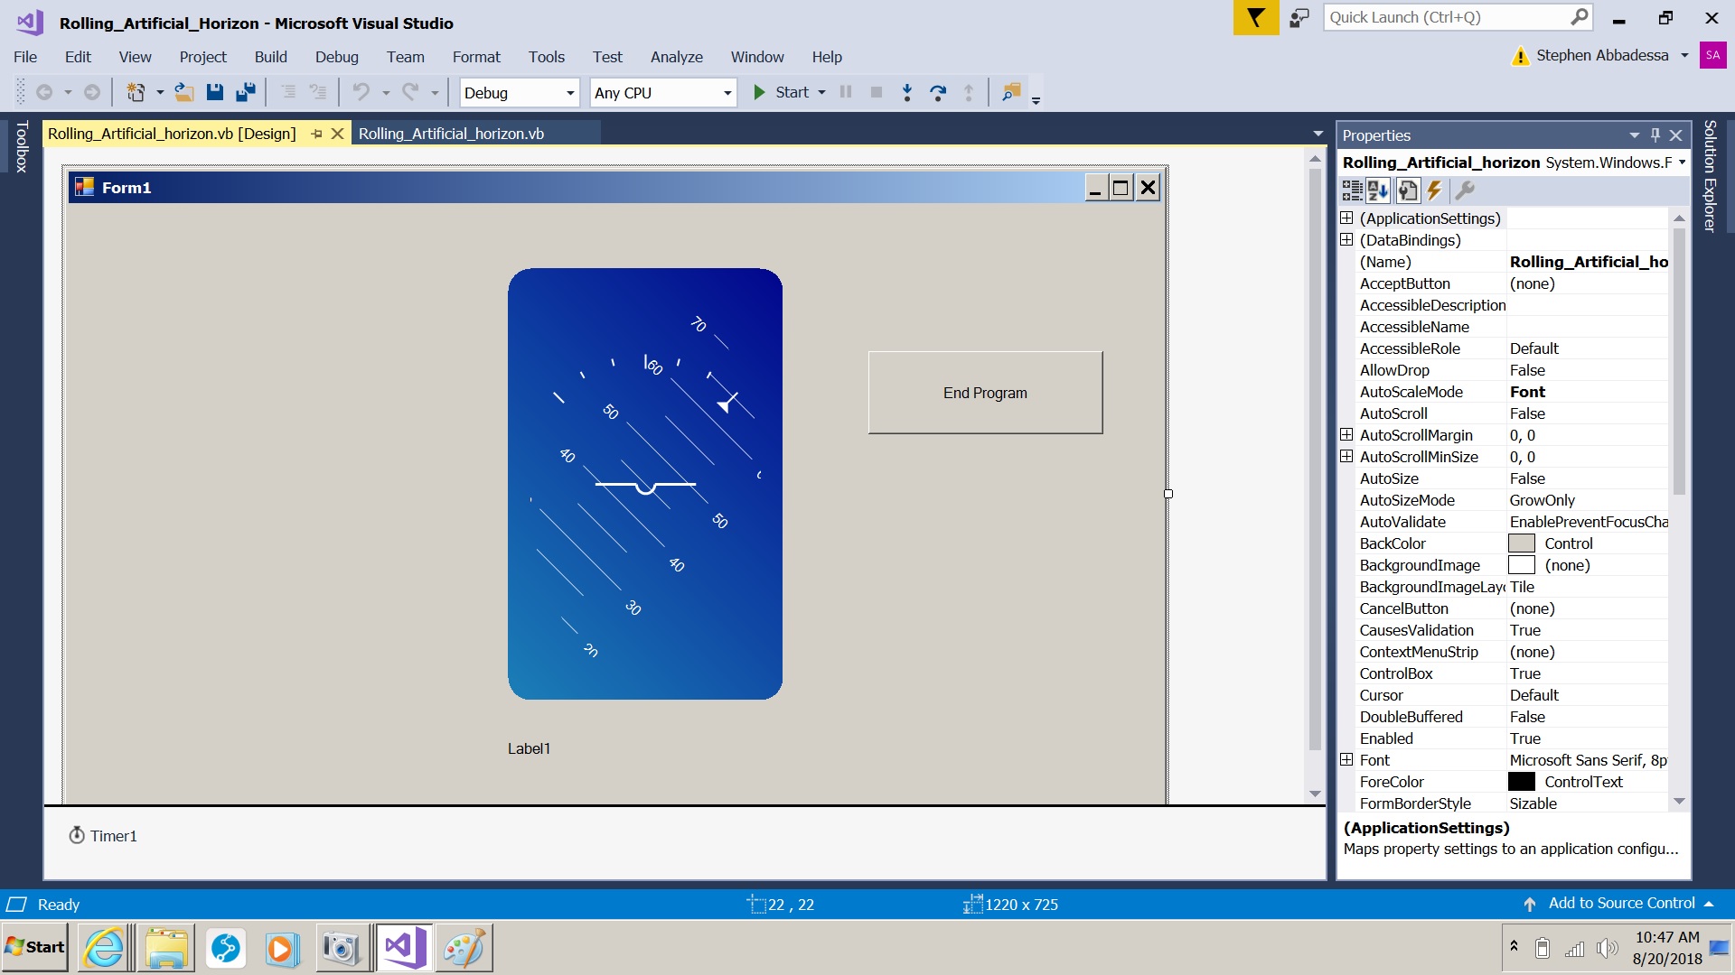Open the Format menu
Viewport: 1735px width, 975px height.
476,57
